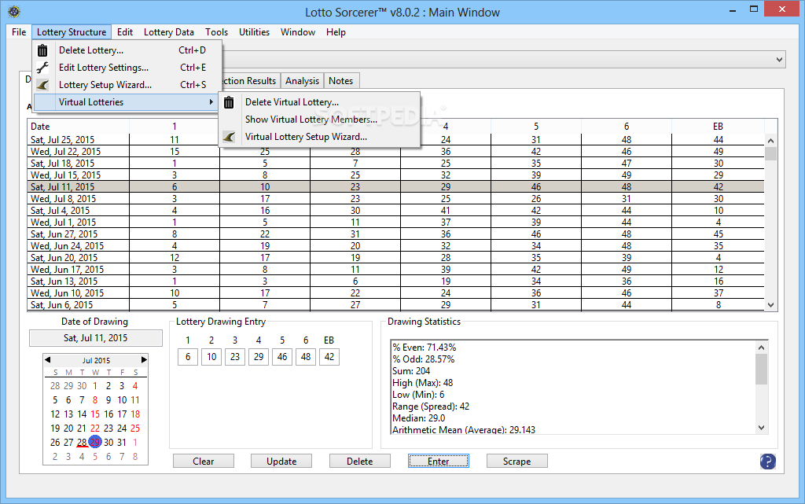
Task: Click ball 2 entry field showing 10
Action: coord(211,357)
